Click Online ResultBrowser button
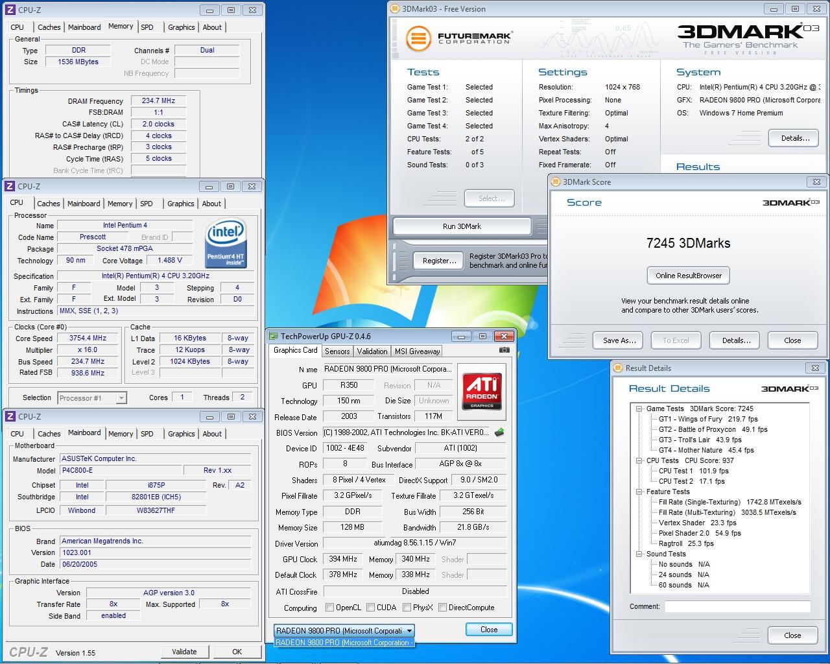This screenshot has height=664, width=830. [689, 276]
